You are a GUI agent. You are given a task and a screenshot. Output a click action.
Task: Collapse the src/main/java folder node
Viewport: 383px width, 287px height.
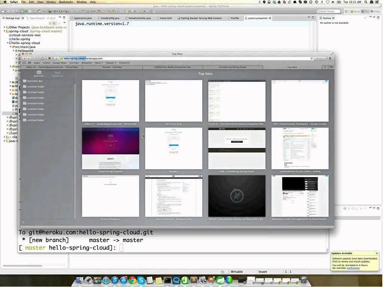[10, 47]
